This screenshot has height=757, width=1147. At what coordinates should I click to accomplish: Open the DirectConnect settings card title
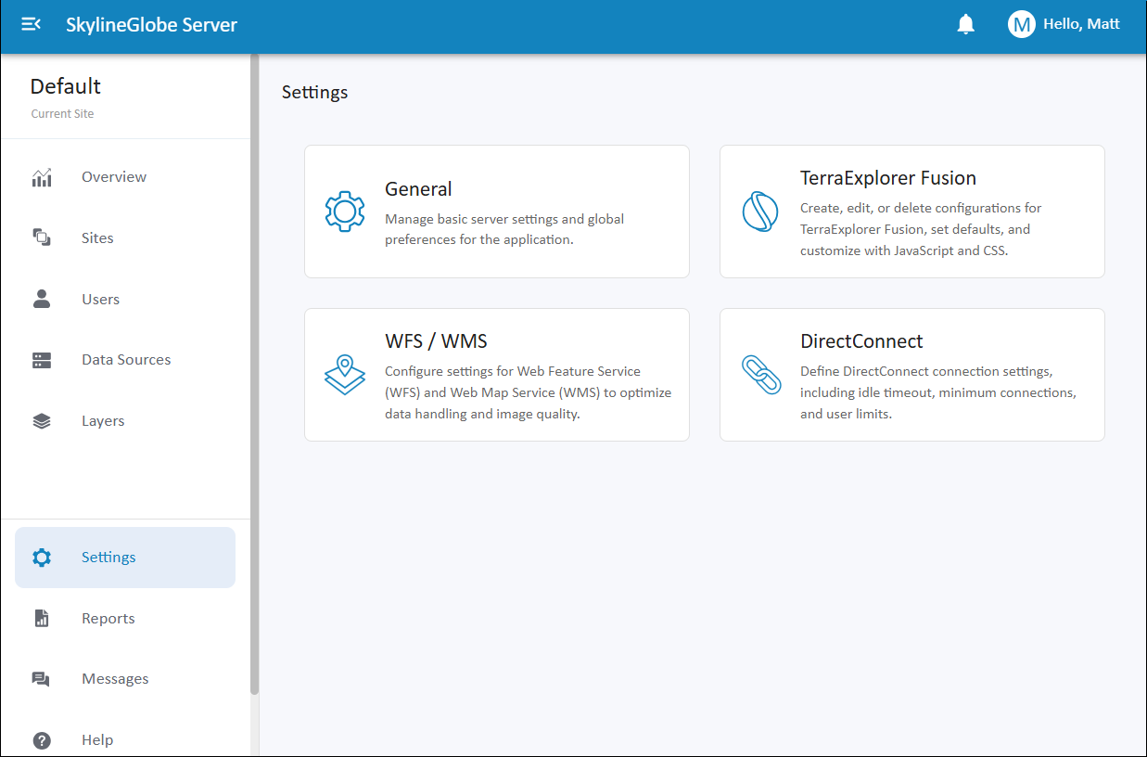point(861,341)
